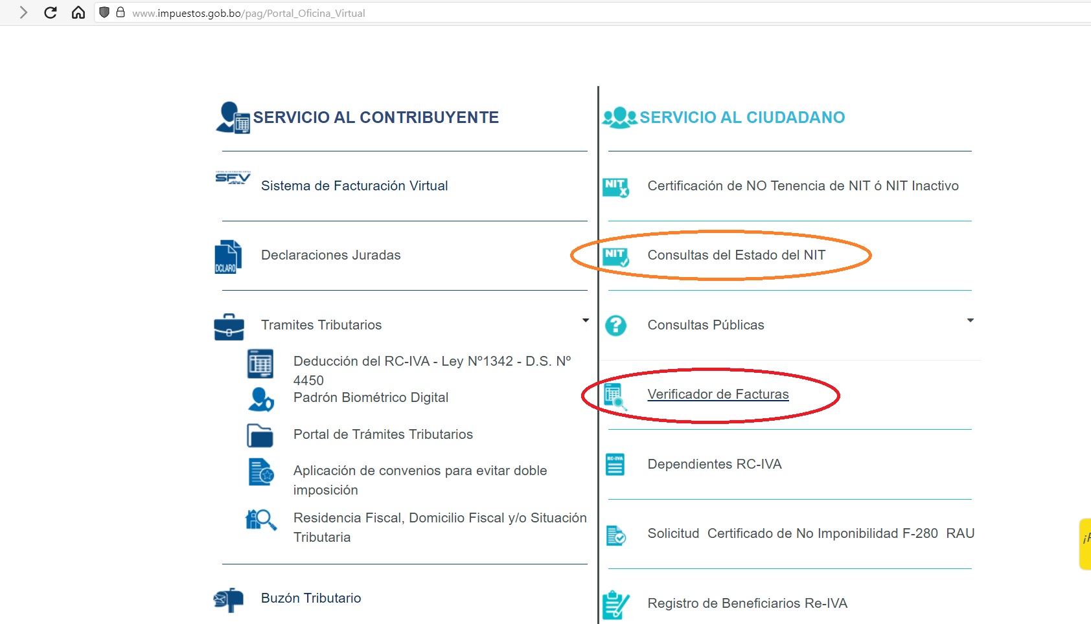Select Portal de Trámites Tributarios item

click(x=383, y=434)
